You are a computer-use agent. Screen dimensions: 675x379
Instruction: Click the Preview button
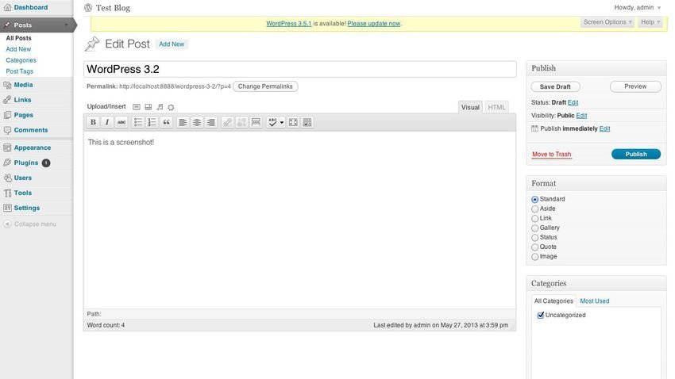pos(635,86)
